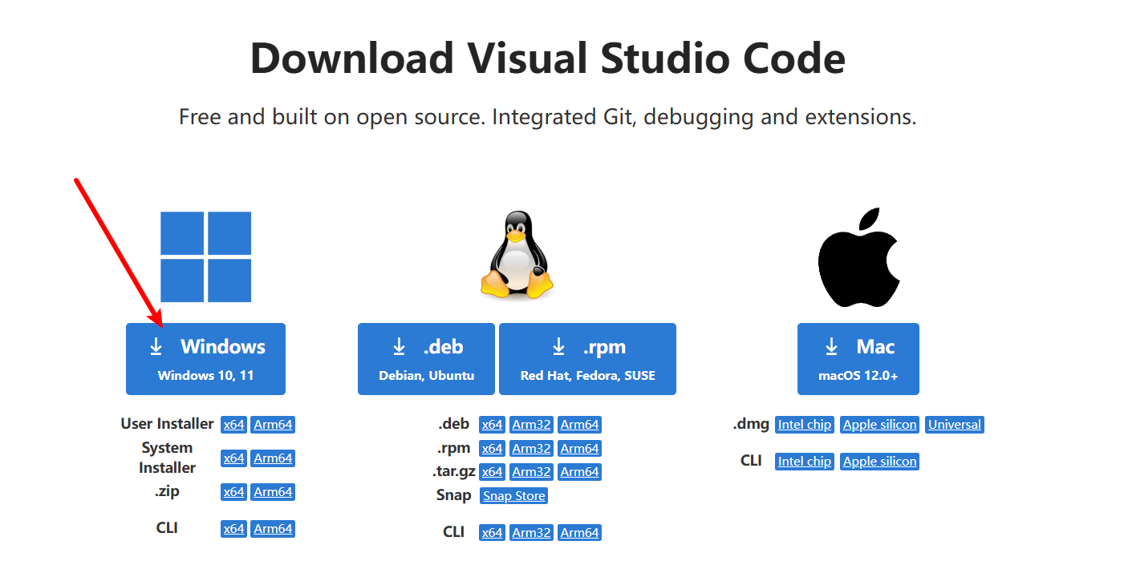Screen dimensions: 1124x569
Task: Download the Linux .tar.gz x64 link
Action: click(492, 472)
